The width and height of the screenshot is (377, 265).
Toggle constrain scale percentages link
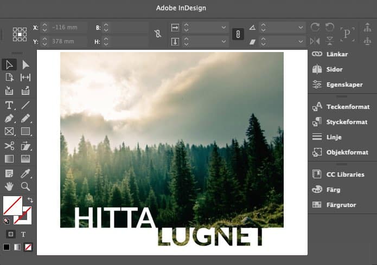coord(238,34)
